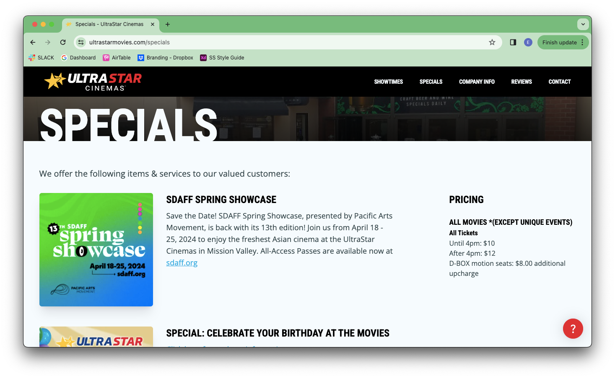Open the SPECIALS nav menu
The width and height of the screenshot is (615, 378).
coord(431,82)
